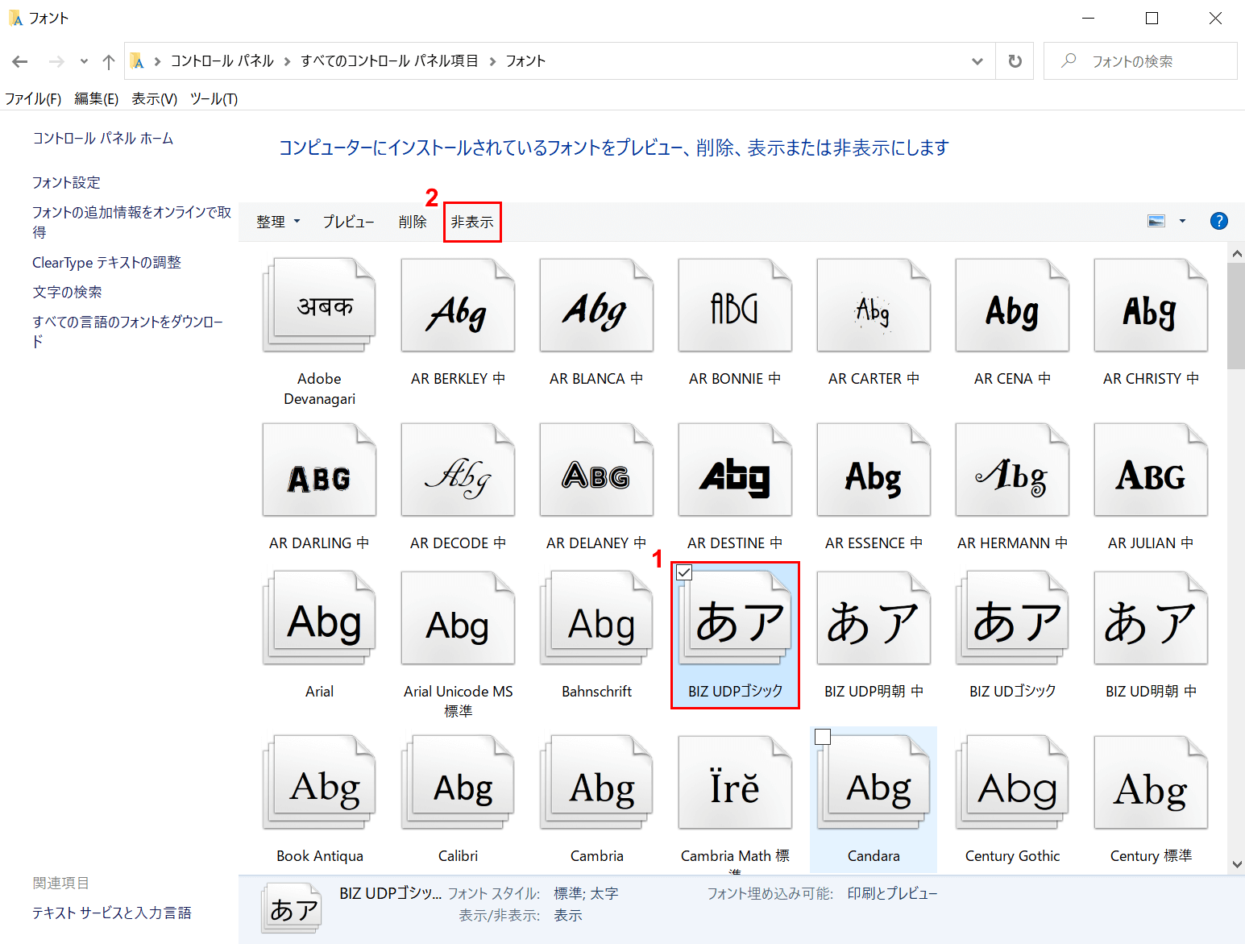Select the Century Gothic font icon
Viewport: 1245px width, 944px height.
pyautogui.click(x=1012, y=783)
